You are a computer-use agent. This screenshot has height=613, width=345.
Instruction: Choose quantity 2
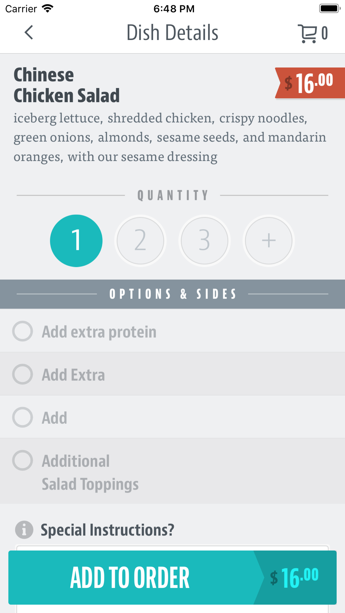tap(140, 241)
